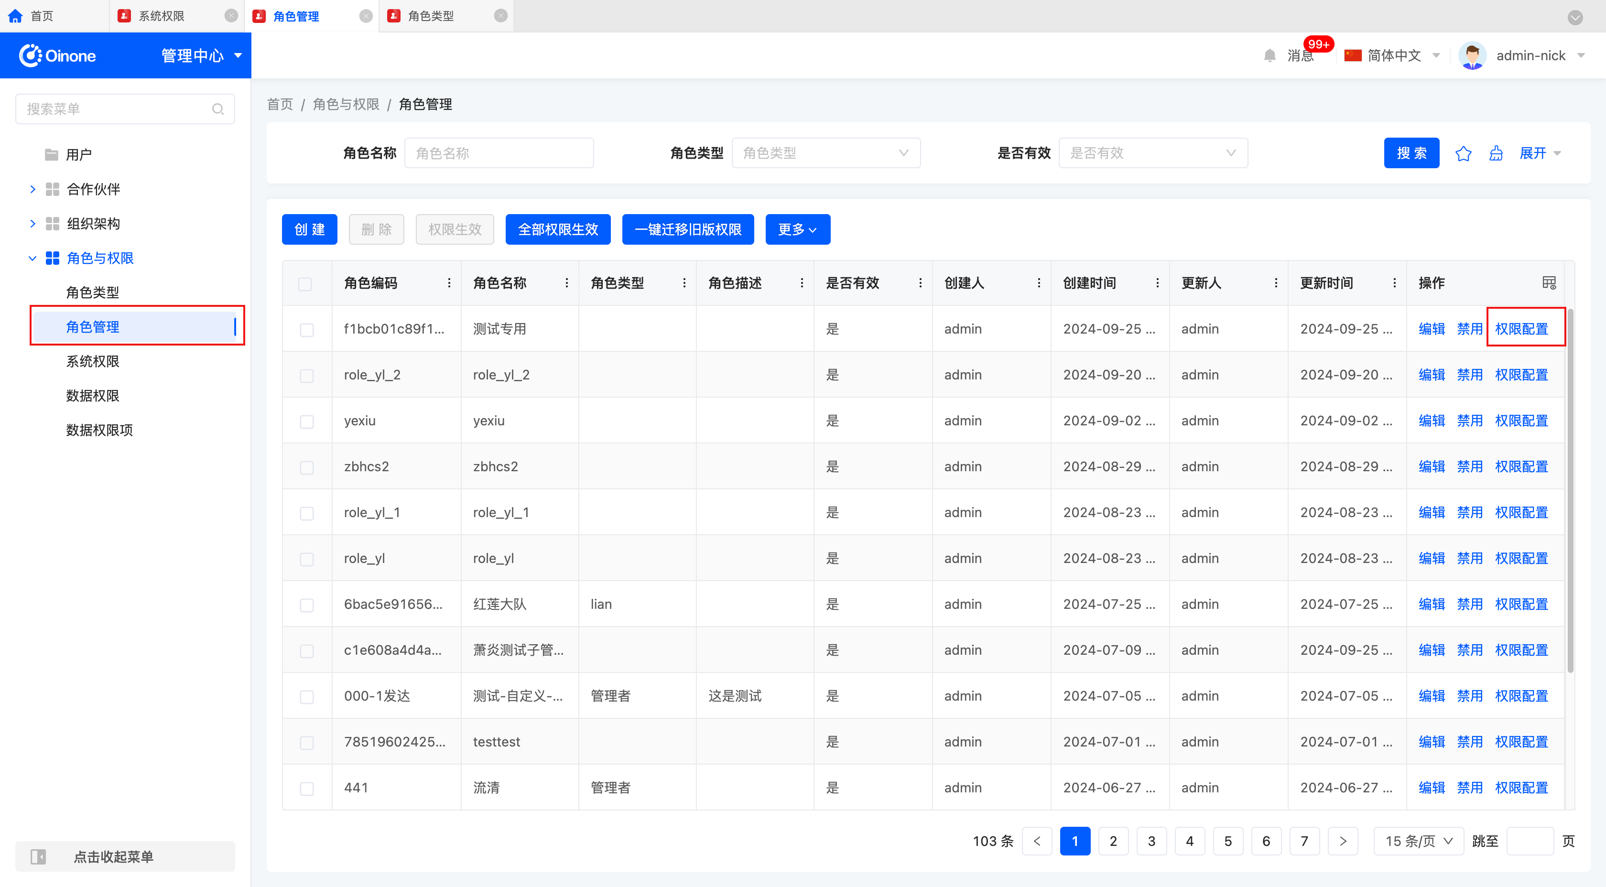Viewport: 1606px width, 887px height.
Task: Open the 99+ message badge
Action: [1319, 44]
